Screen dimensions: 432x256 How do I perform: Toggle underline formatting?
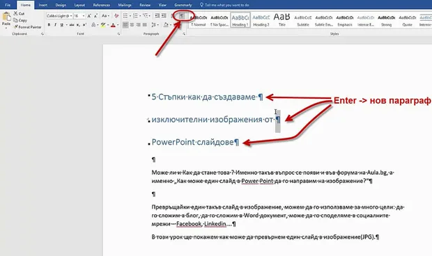(62, 25)
